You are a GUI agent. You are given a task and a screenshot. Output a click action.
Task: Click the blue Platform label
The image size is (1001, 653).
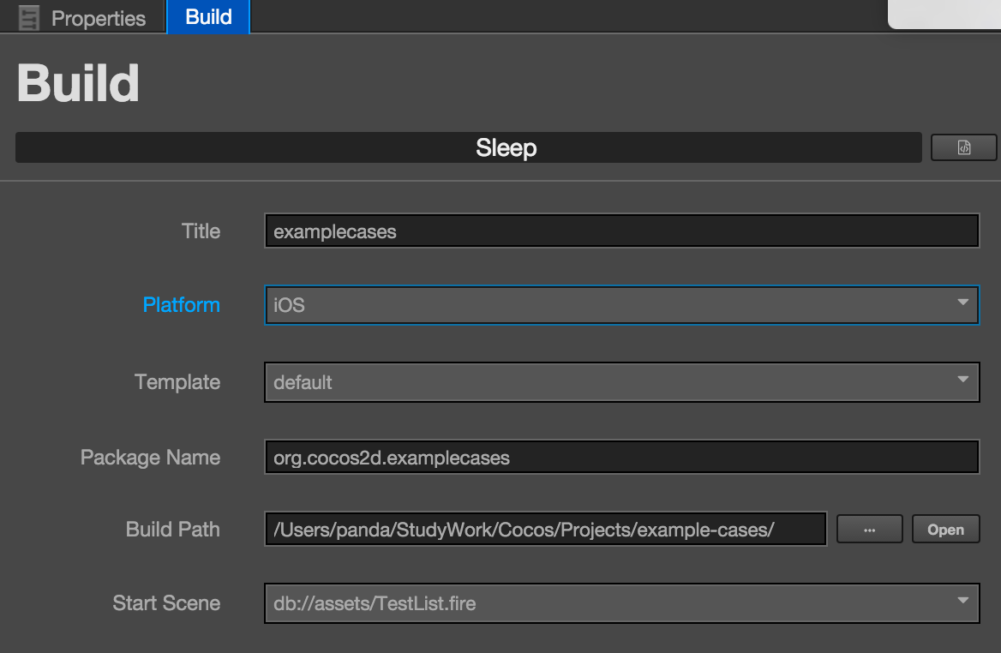(x=181, y=305)
